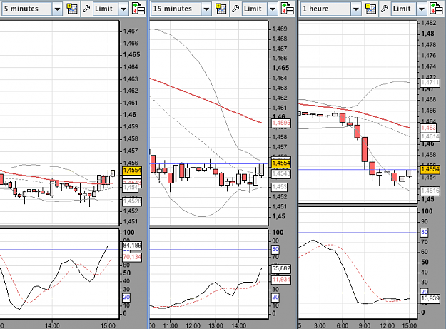The image size is (446, 329).
Task: Expand the Limit order type list in 5 minutes chart
Action: [123, 9]
